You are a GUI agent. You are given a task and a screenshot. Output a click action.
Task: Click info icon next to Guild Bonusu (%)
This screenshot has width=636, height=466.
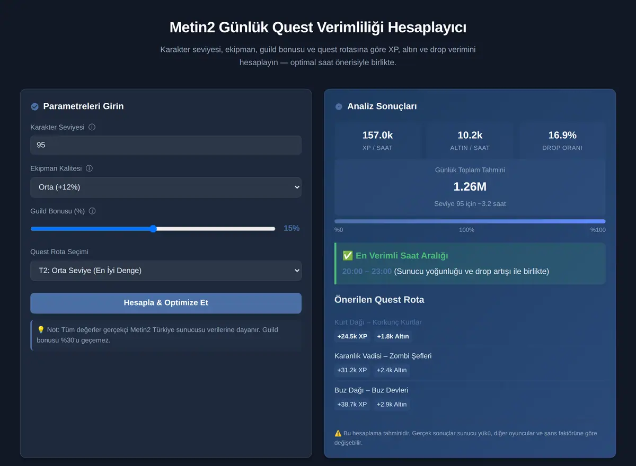click(92, 211)
